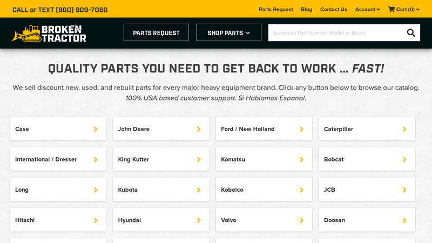Click the arrow icon beside Hitachi
432x243 pixels.
(96, 220)
